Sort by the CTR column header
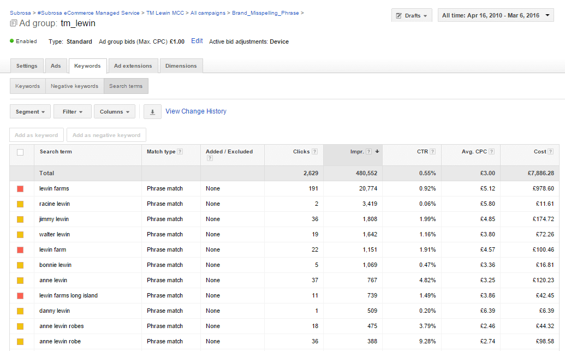This screenshot has width=565, height=351. coord(423,152)
